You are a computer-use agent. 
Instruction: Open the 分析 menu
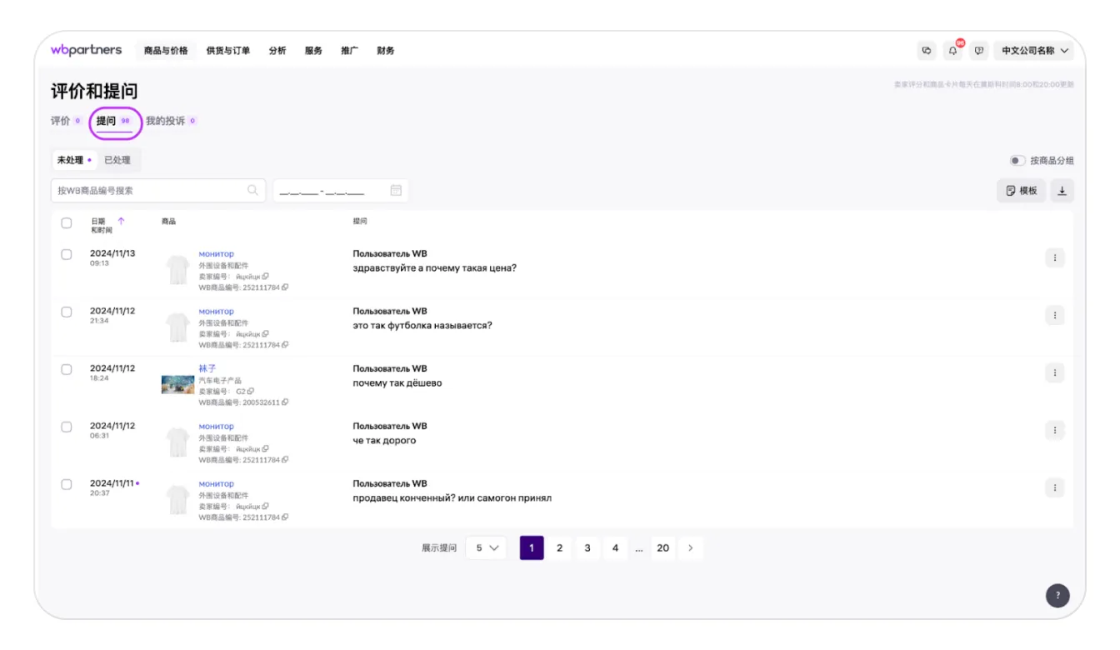277,51
